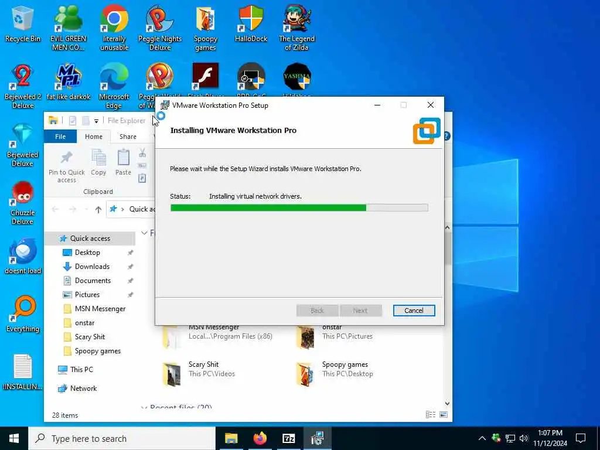Open Scary Shit folder in navigation pane

pos(90,337)
